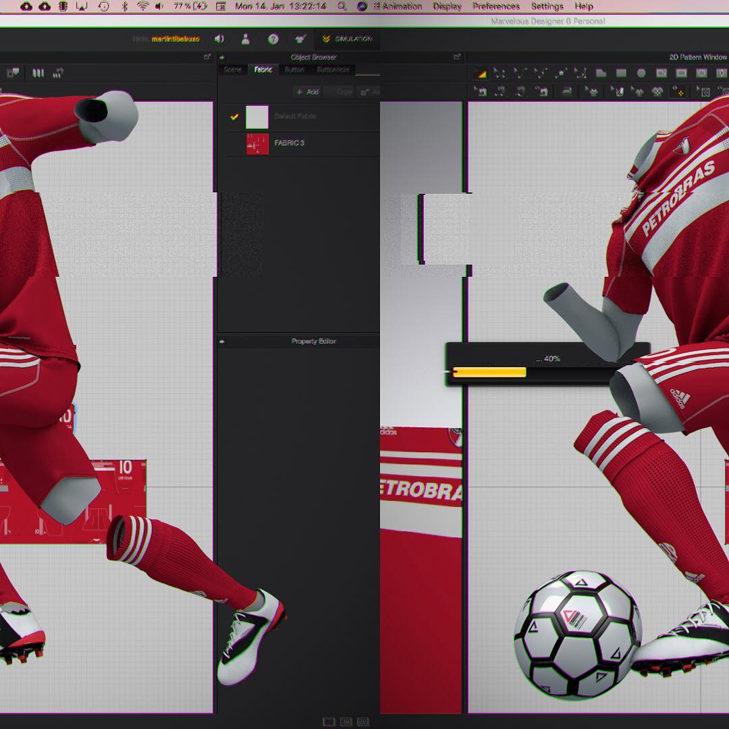The height and width of the screenshot is (729, 729).
Task: Select the Add Point/Split Line tool
Action: pos(561,73)
